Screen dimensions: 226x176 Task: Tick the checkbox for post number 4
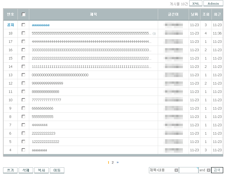(23, 150)
